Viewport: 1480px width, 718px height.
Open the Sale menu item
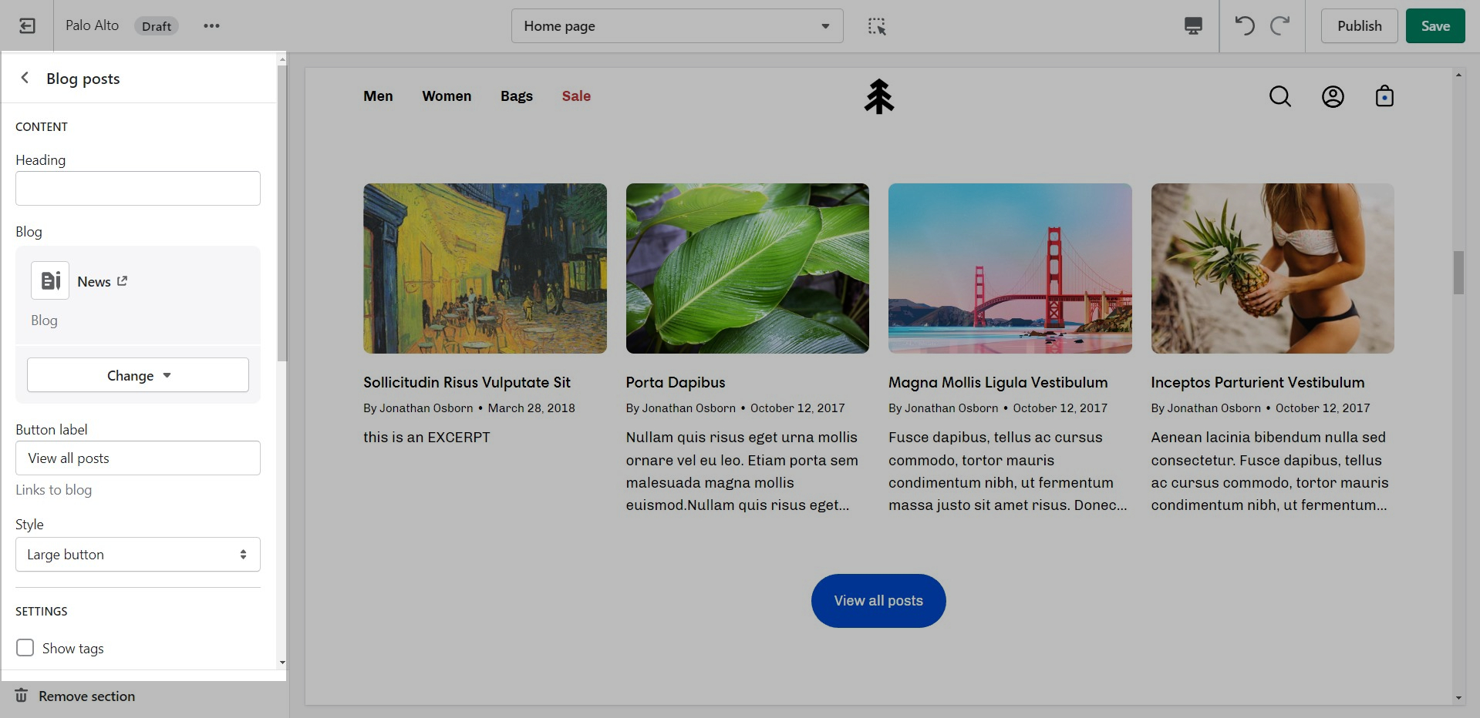576,96
